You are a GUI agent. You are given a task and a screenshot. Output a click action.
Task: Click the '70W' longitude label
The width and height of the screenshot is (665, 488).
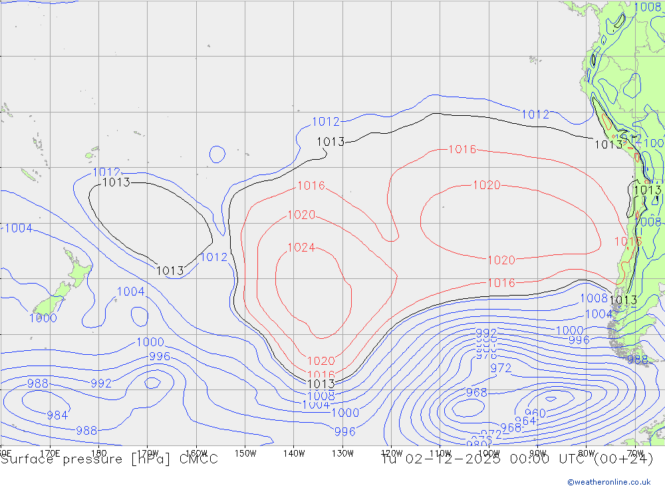point(635,453)
